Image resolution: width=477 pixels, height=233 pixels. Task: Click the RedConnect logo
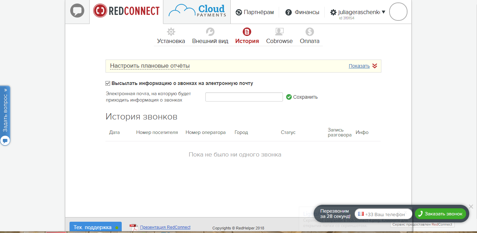click(x=126, y=11)
